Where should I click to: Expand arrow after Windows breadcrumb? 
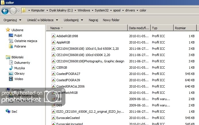click(92, 11)
